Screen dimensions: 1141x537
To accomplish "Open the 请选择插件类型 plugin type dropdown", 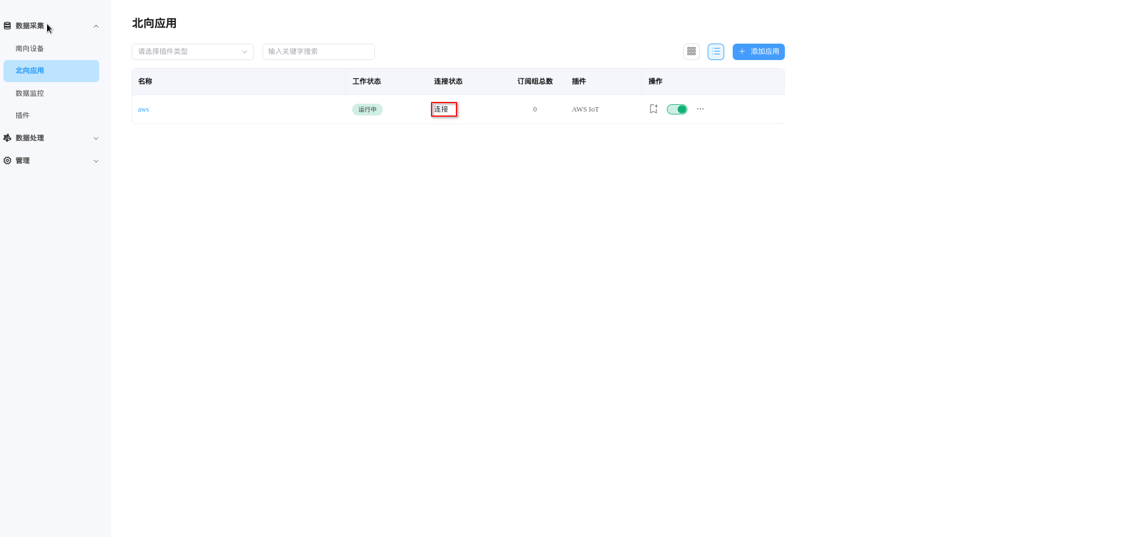I will coord(192,52).
